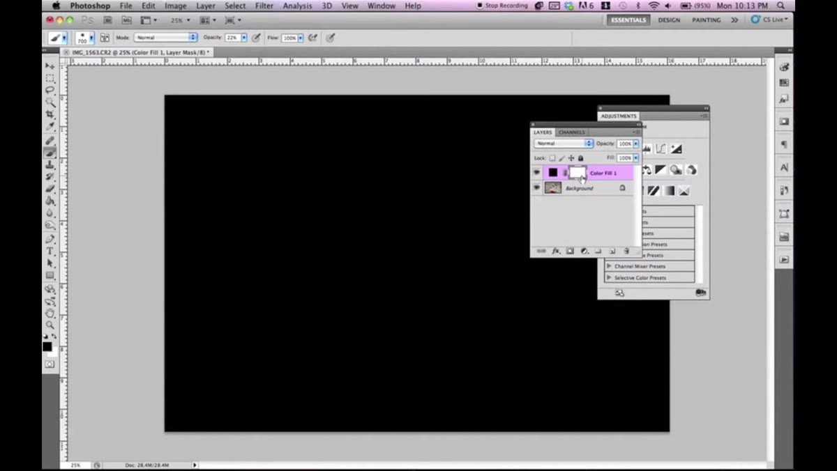The width and height of the screenshot is (837, 471).
Task: Select the Crop tool
Action: tap(50, 114)
